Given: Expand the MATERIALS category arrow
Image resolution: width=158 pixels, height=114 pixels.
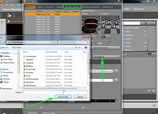Looking at the screenshot, I should pyautogui.click(x=145, y=35).
